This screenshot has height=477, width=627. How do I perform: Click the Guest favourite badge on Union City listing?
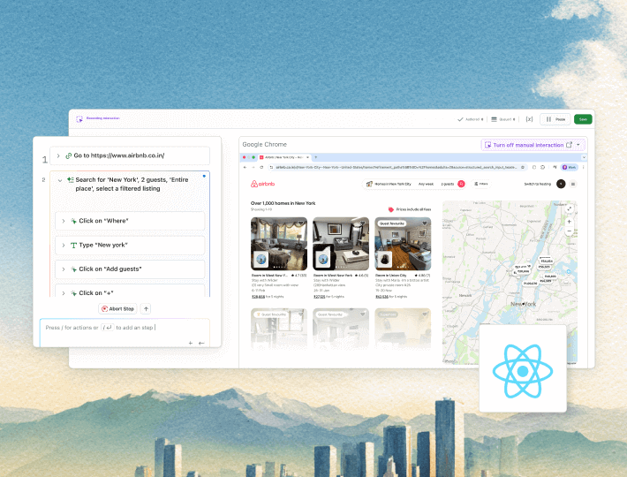tap(392, 223)
